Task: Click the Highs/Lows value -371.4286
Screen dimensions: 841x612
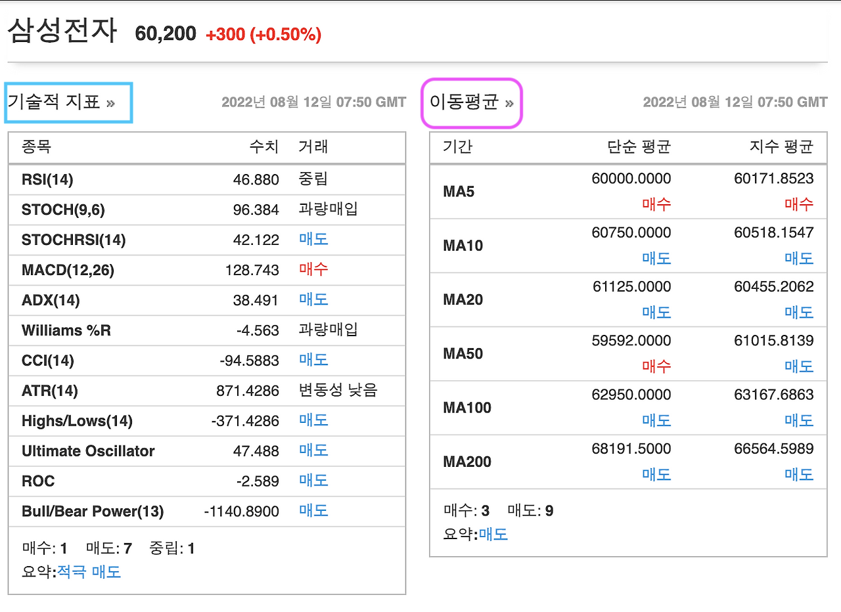Action: pos(245,421)
